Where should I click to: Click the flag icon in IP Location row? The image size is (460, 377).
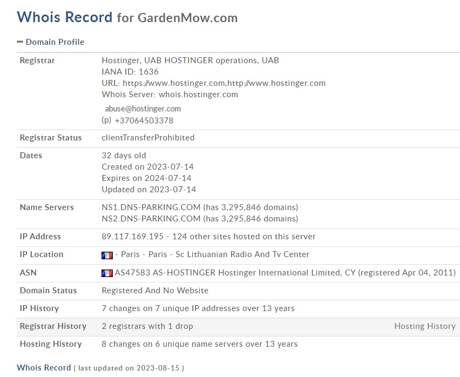coord(107,255)
